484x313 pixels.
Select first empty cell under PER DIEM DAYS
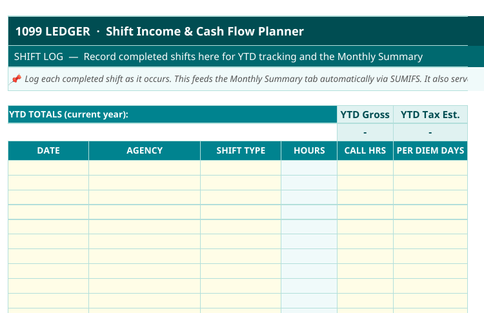pos(430,168)
